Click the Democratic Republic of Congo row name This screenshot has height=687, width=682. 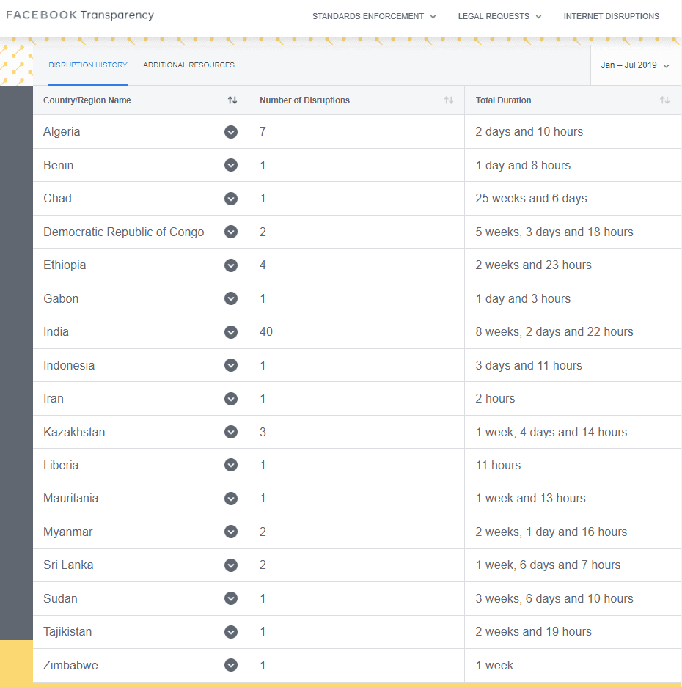(124, 232)
